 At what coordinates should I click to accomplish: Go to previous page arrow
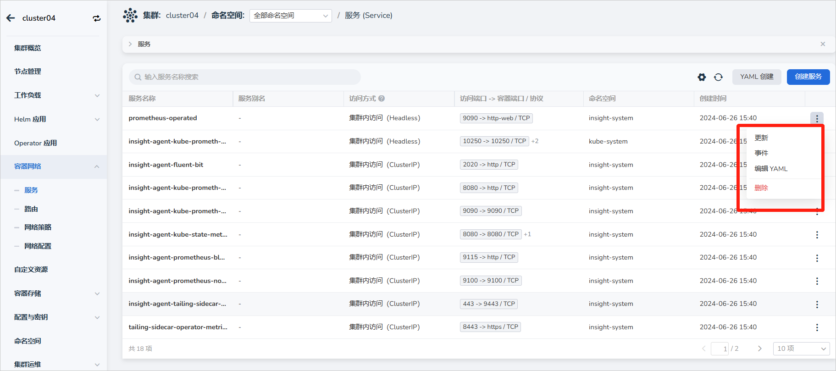tap(703, 349)
